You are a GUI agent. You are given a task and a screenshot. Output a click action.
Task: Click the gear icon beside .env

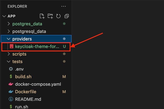[x=11, y=69]
